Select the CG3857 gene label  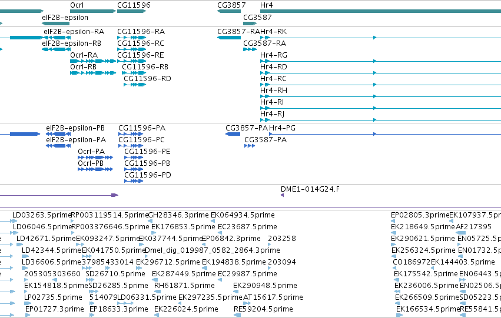click(x=231, y=5)
